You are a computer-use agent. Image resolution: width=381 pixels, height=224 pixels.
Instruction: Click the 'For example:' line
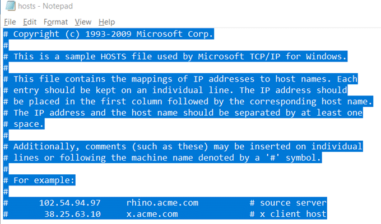(x=44, y=180)
